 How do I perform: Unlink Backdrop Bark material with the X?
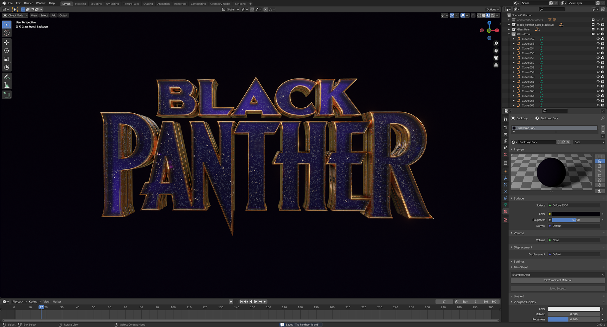tap(568, 142)
